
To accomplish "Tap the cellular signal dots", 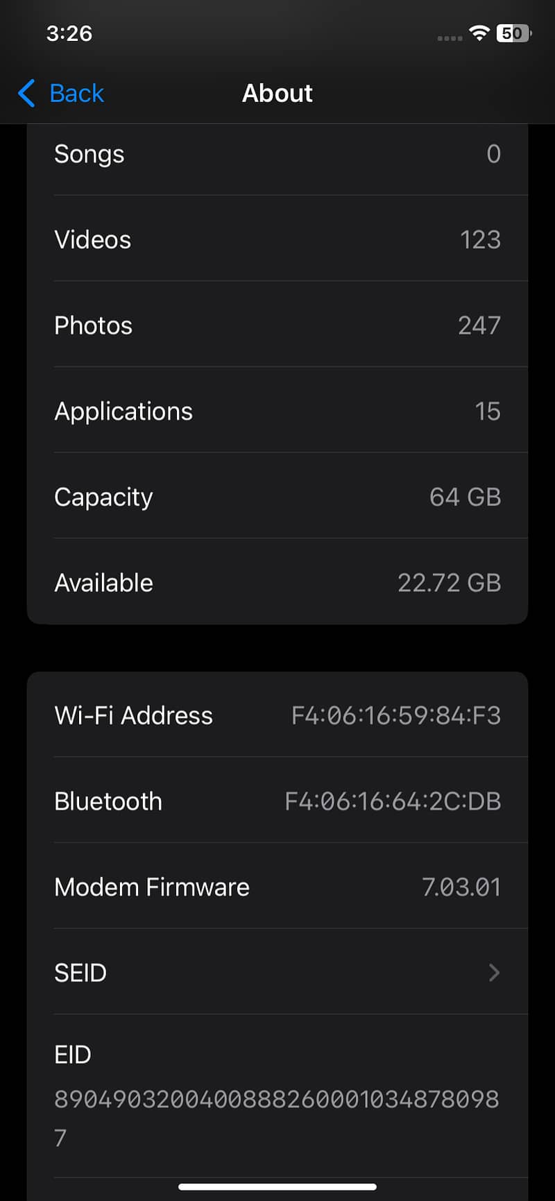I will click(x=450, y=37).
